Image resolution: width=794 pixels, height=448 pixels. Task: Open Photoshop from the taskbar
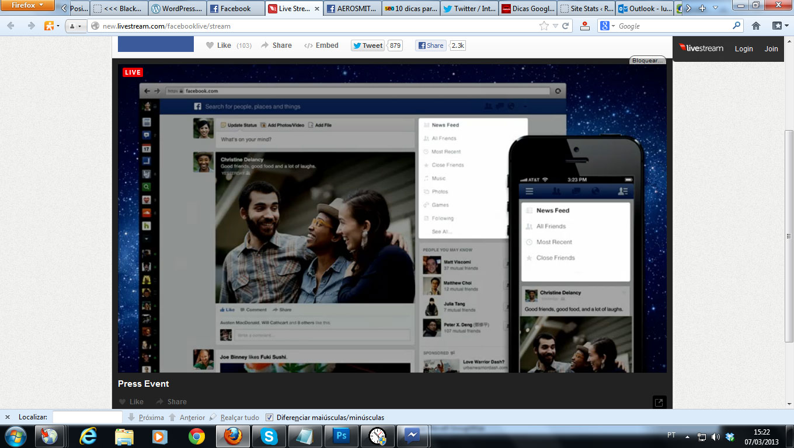click(342, 436)
